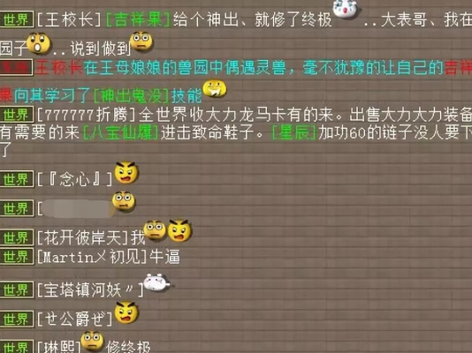The height and width of the screenshot is (353, 472).
Task: Click the red system tag before 王校长
Action: point(16,67)
